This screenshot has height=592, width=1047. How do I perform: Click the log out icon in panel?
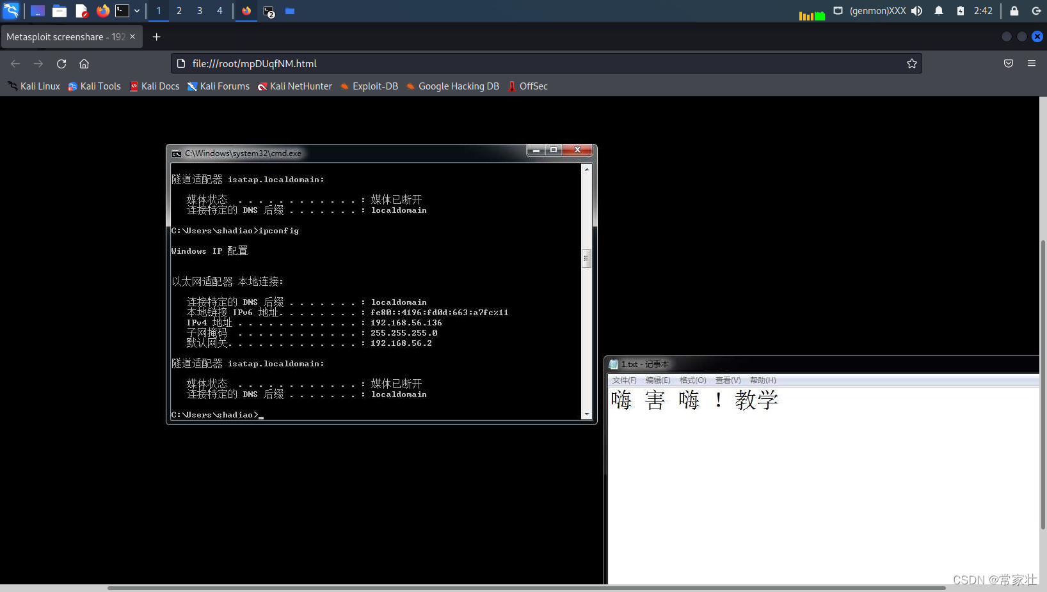point(1037,11)
